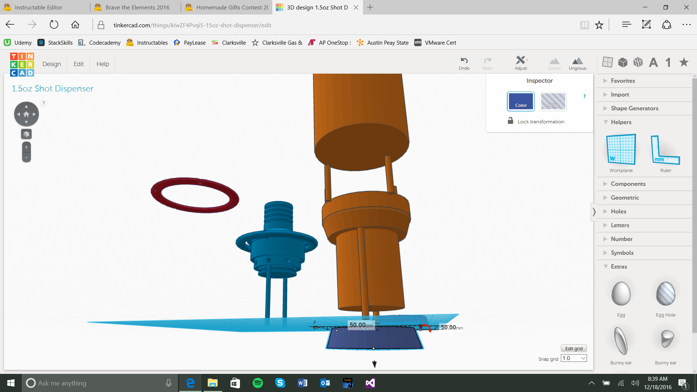697x392 pixels.
Task: Expand the Shape Generators section
Action: 634,108
